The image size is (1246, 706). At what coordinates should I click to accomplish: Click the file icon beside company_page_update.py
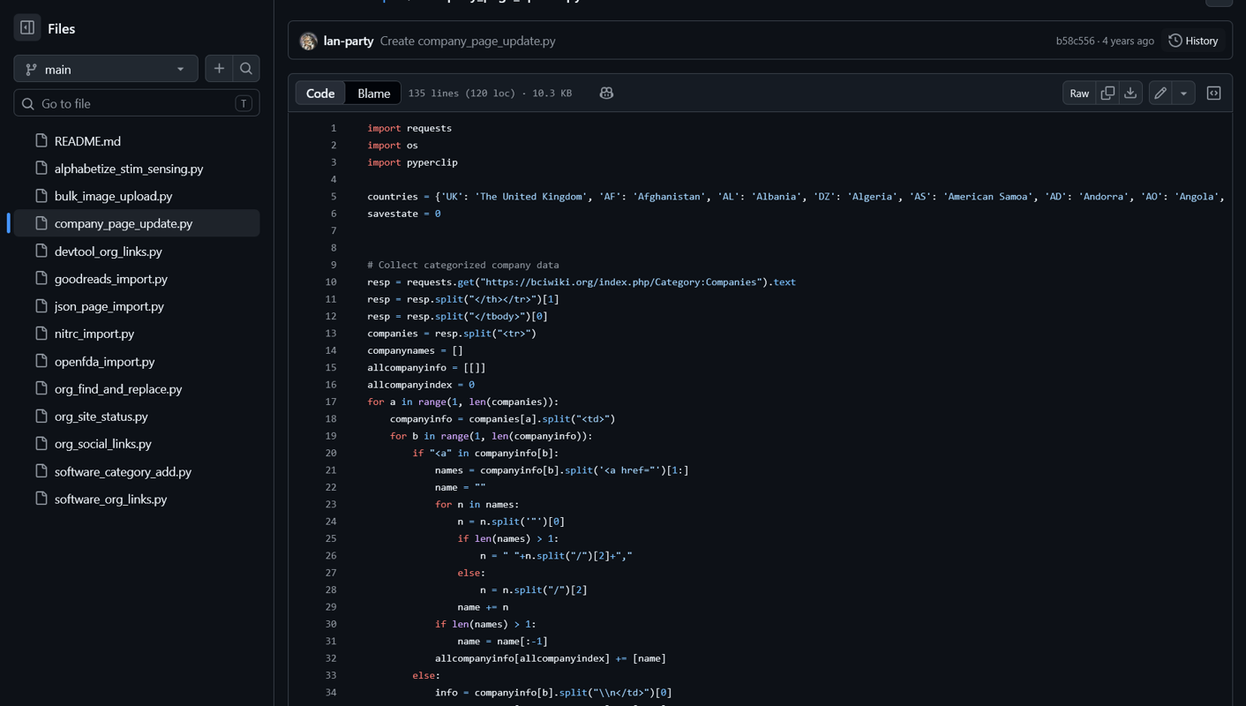(41, 222)
